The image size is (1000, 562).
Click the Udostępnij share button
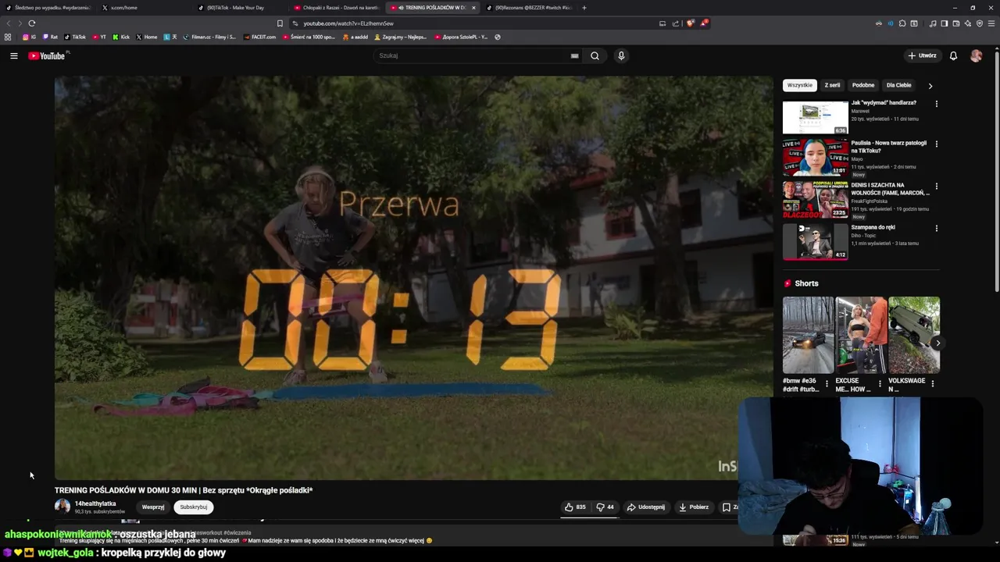tap(646, 507)
